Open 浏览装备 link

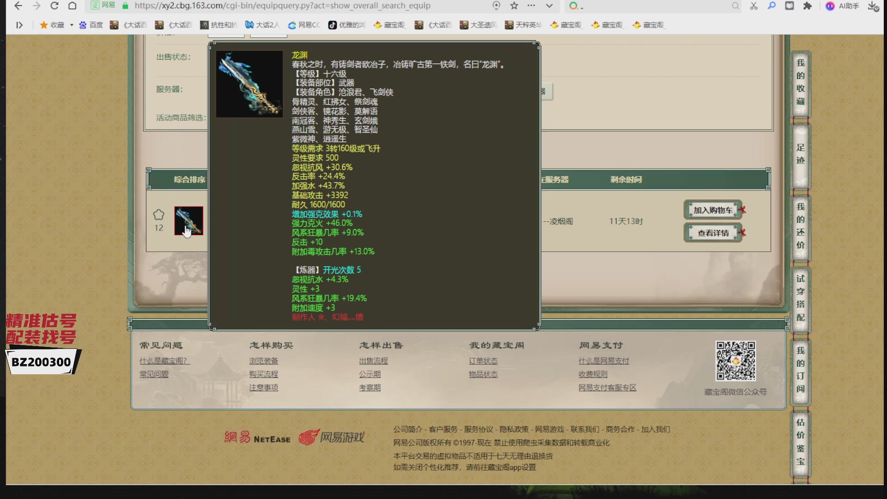point(263,361)
